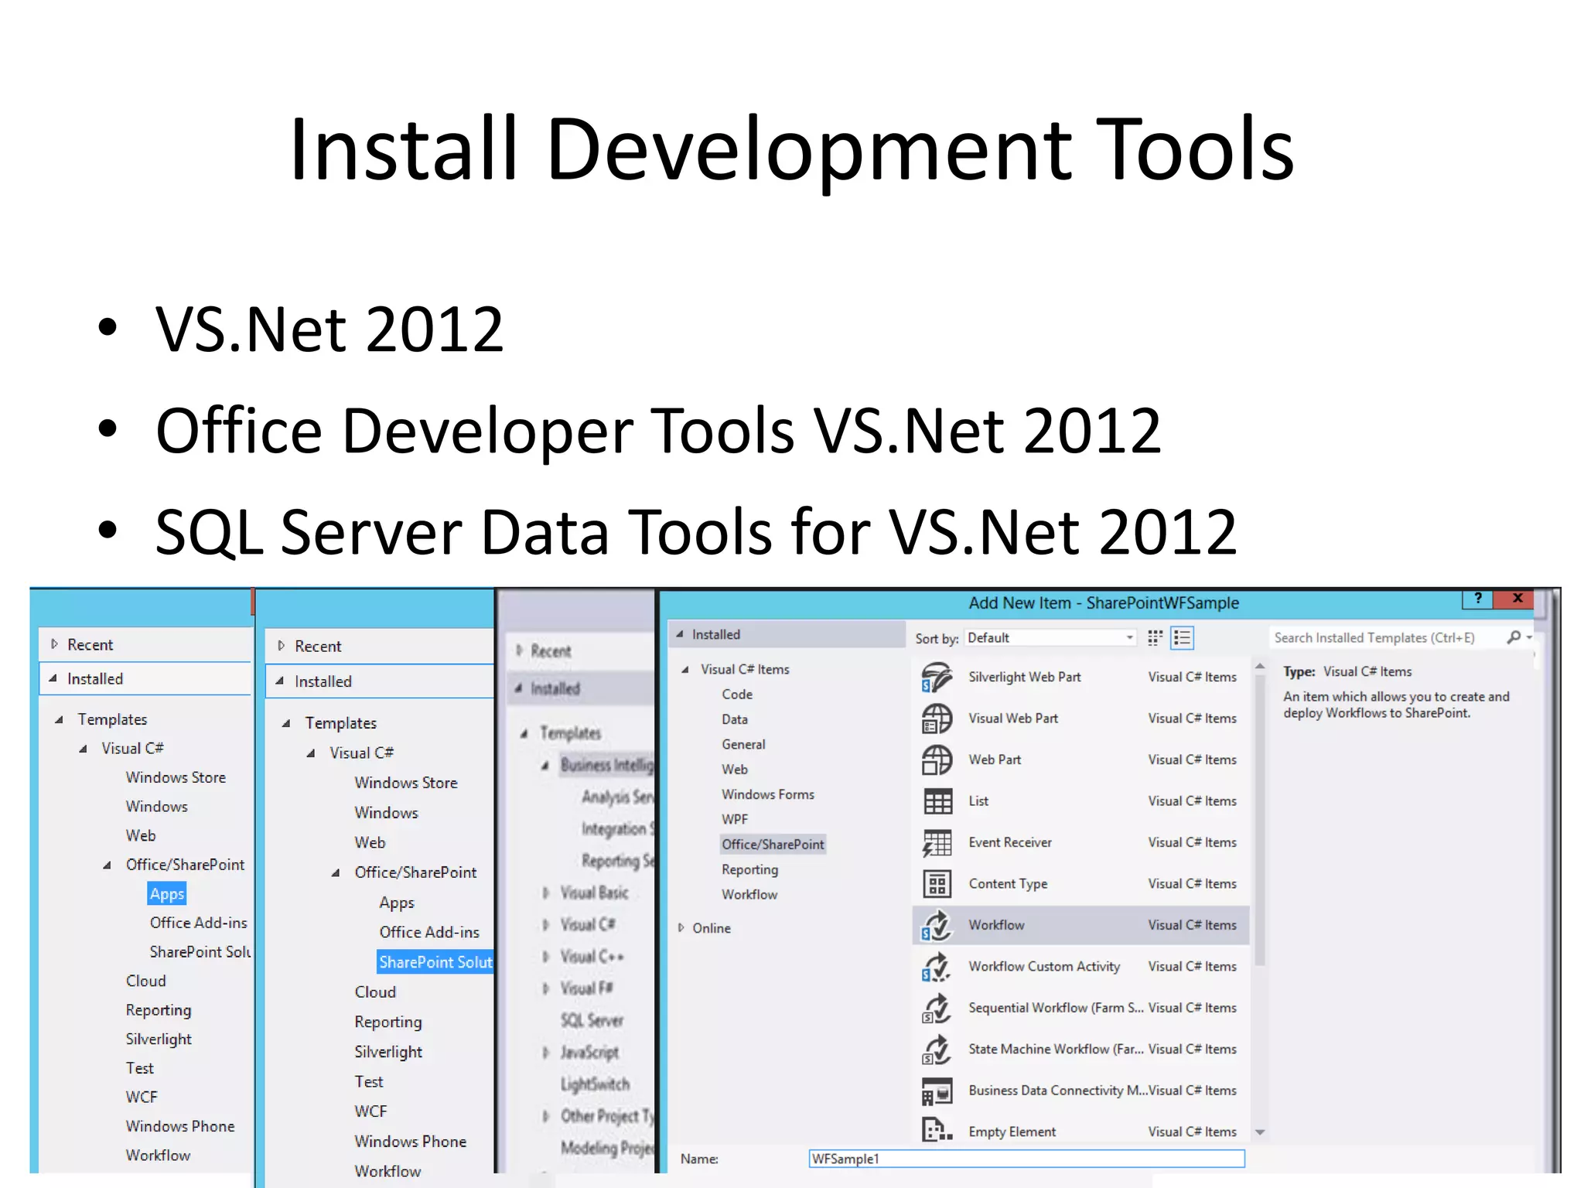The width and height of the screenshot is (1584, 1188).
Task: Select Windows Store in the leftmost panel
Action: pos(176,777)
